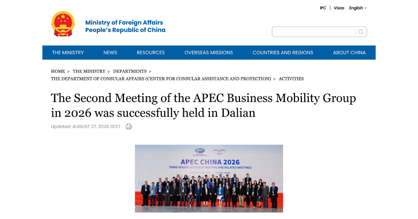
Task: Open the OVERSEAS MISSIONS menu
Action: pyautogui.click(x=209, y=53)
